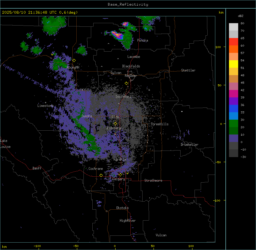Click the white plus marker north of Drumheller
The width and height of the screenshot is (256, 250).
[x=182, y=111]
